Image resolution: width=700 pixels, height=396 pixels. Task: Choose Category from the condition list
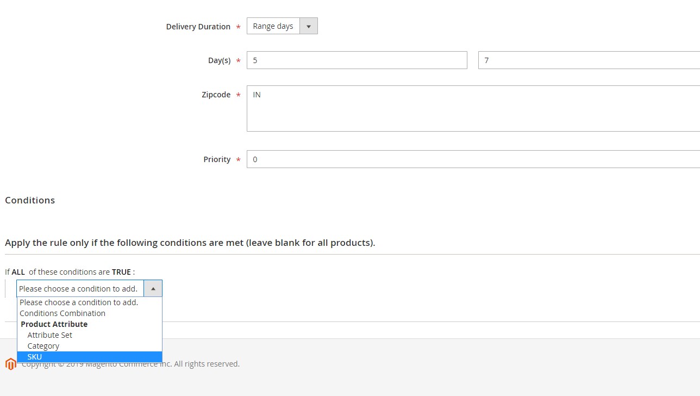43,346
